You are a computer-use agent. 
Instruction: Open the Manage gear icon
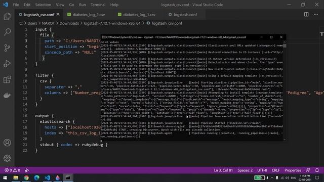(x=7, y=158)
